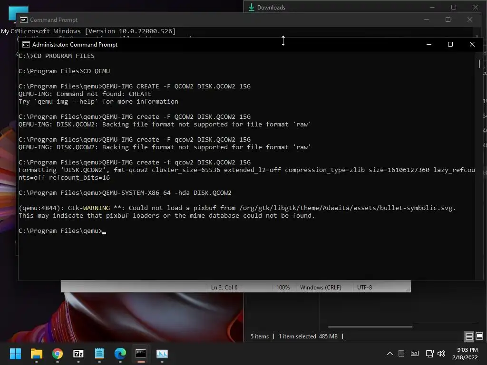Open the volume control tray icon
Screen dimensions: 487x365
click(441, 354)
